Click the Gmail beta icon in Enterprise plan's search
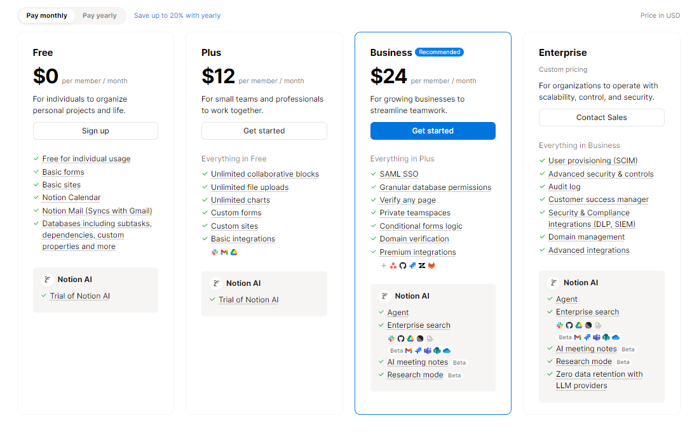This screenshot has width=692, height=439. 578,337
